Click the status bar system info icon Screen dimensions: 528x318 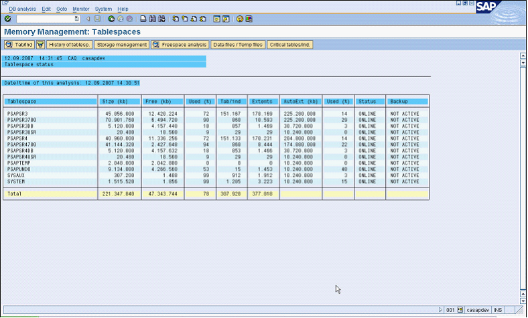coord(460,311)
